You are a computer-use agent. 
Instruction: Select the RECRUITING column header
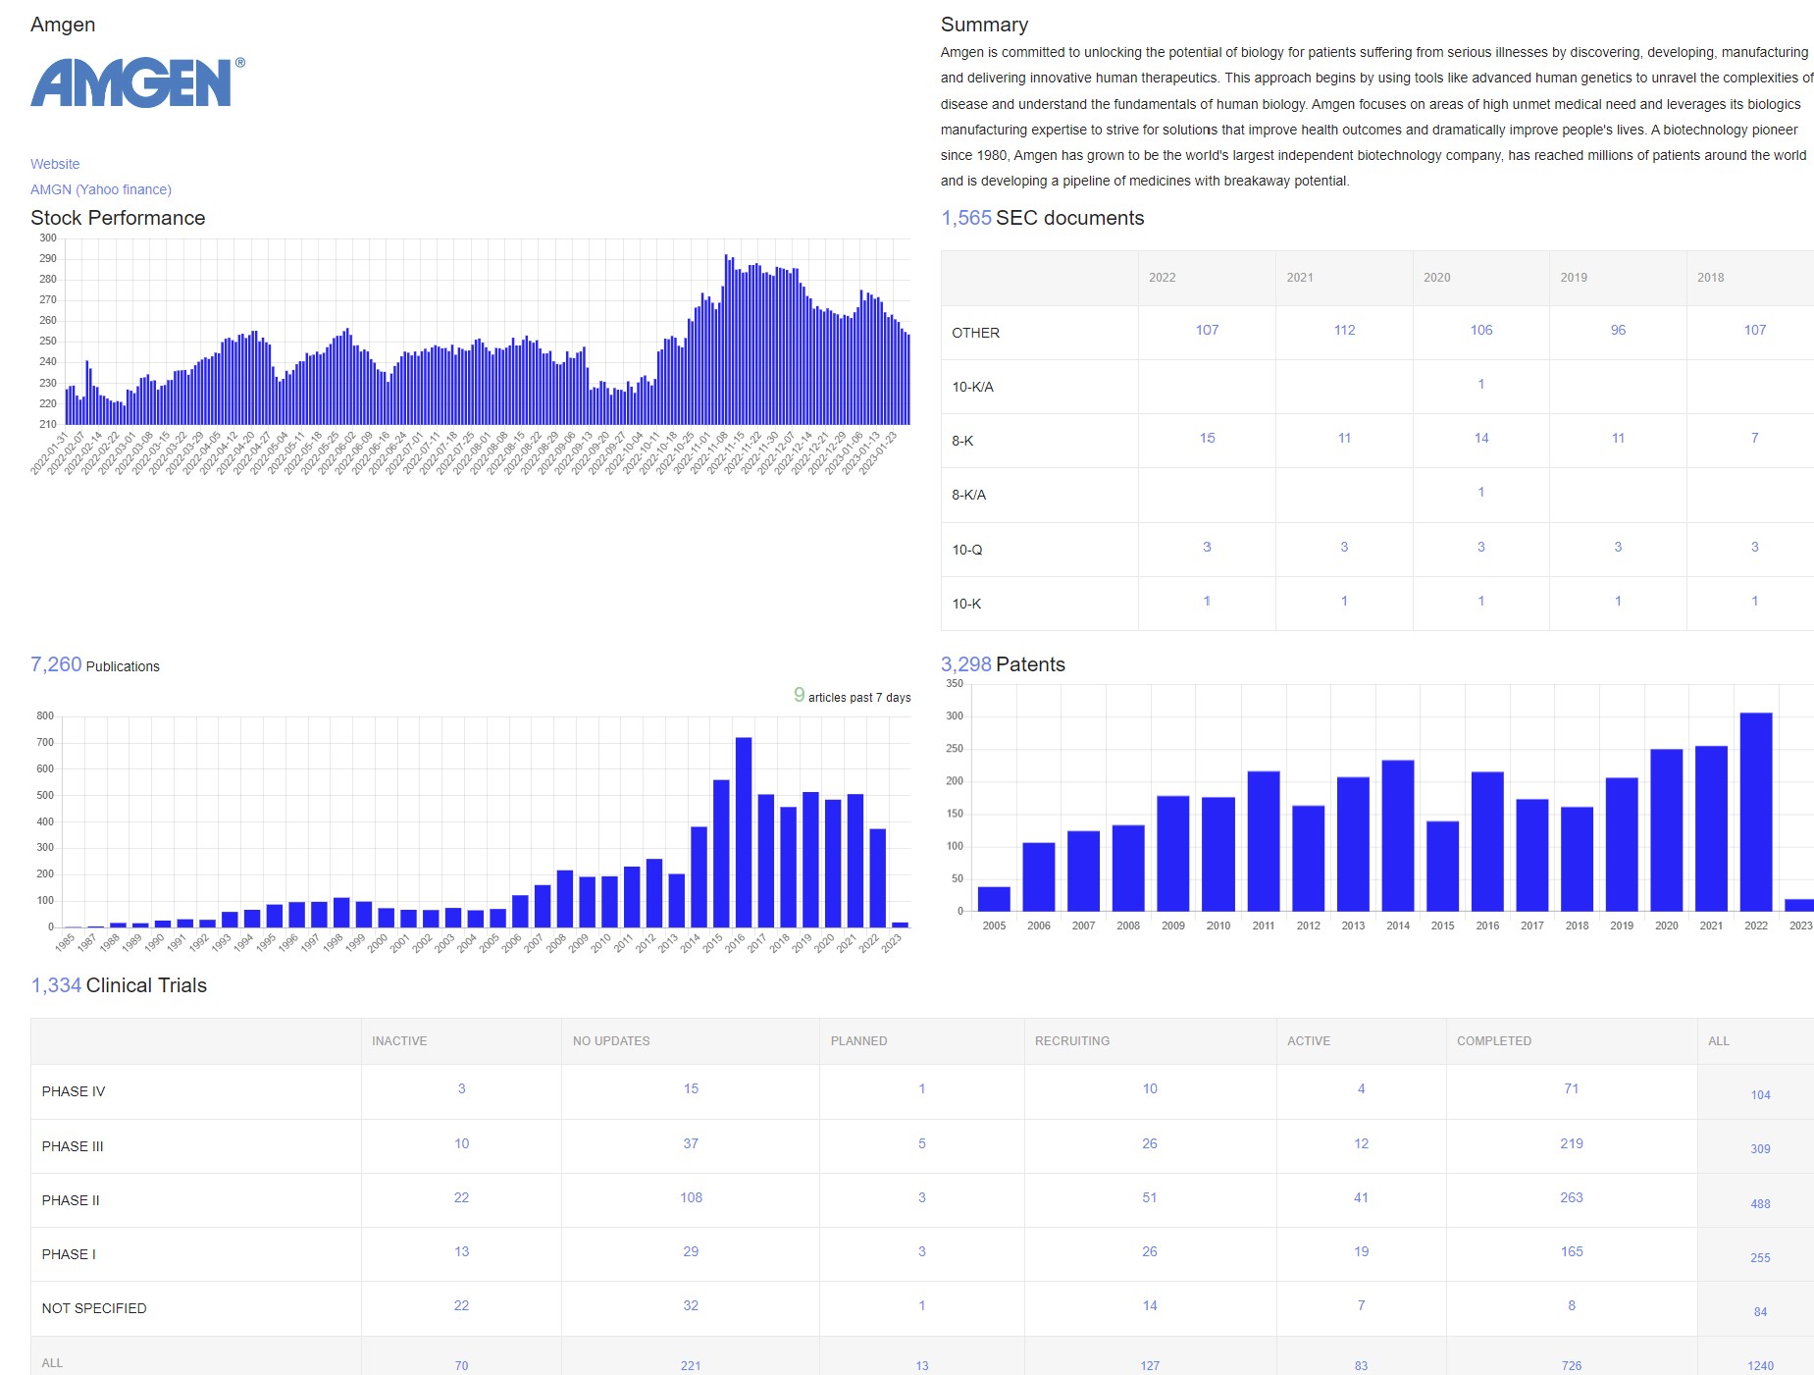point(1072,1041)
